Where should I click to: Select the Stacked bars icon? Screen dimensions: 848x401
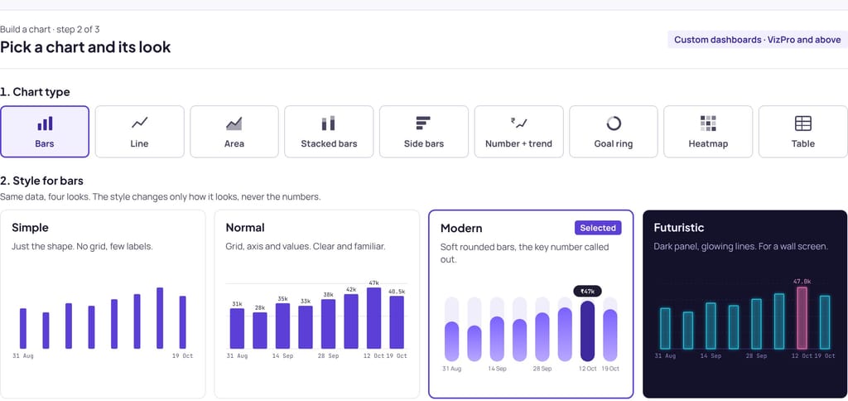329,123
